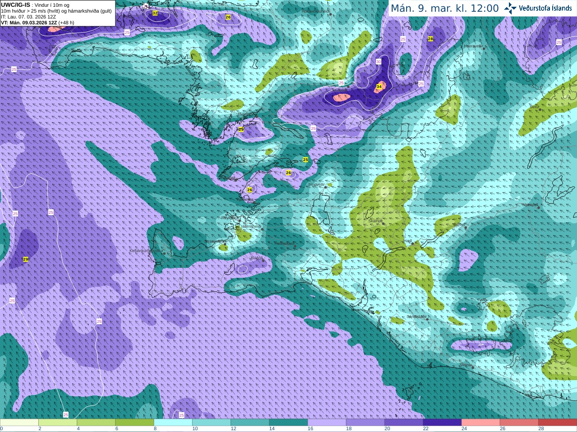Image resolution: width=577 pixels, height=432 pixels.
Task: Select the forecast time Mán. 9. mar. kl. 12:00
Action: [x=444, y=8]
